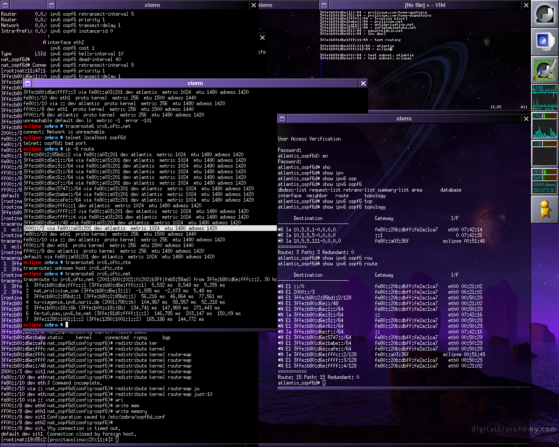Click the CPU load graph dockapp
Image resolution: width=559 pixels, height=447 pixels.
pyautogui.click(x=545, y=128)
